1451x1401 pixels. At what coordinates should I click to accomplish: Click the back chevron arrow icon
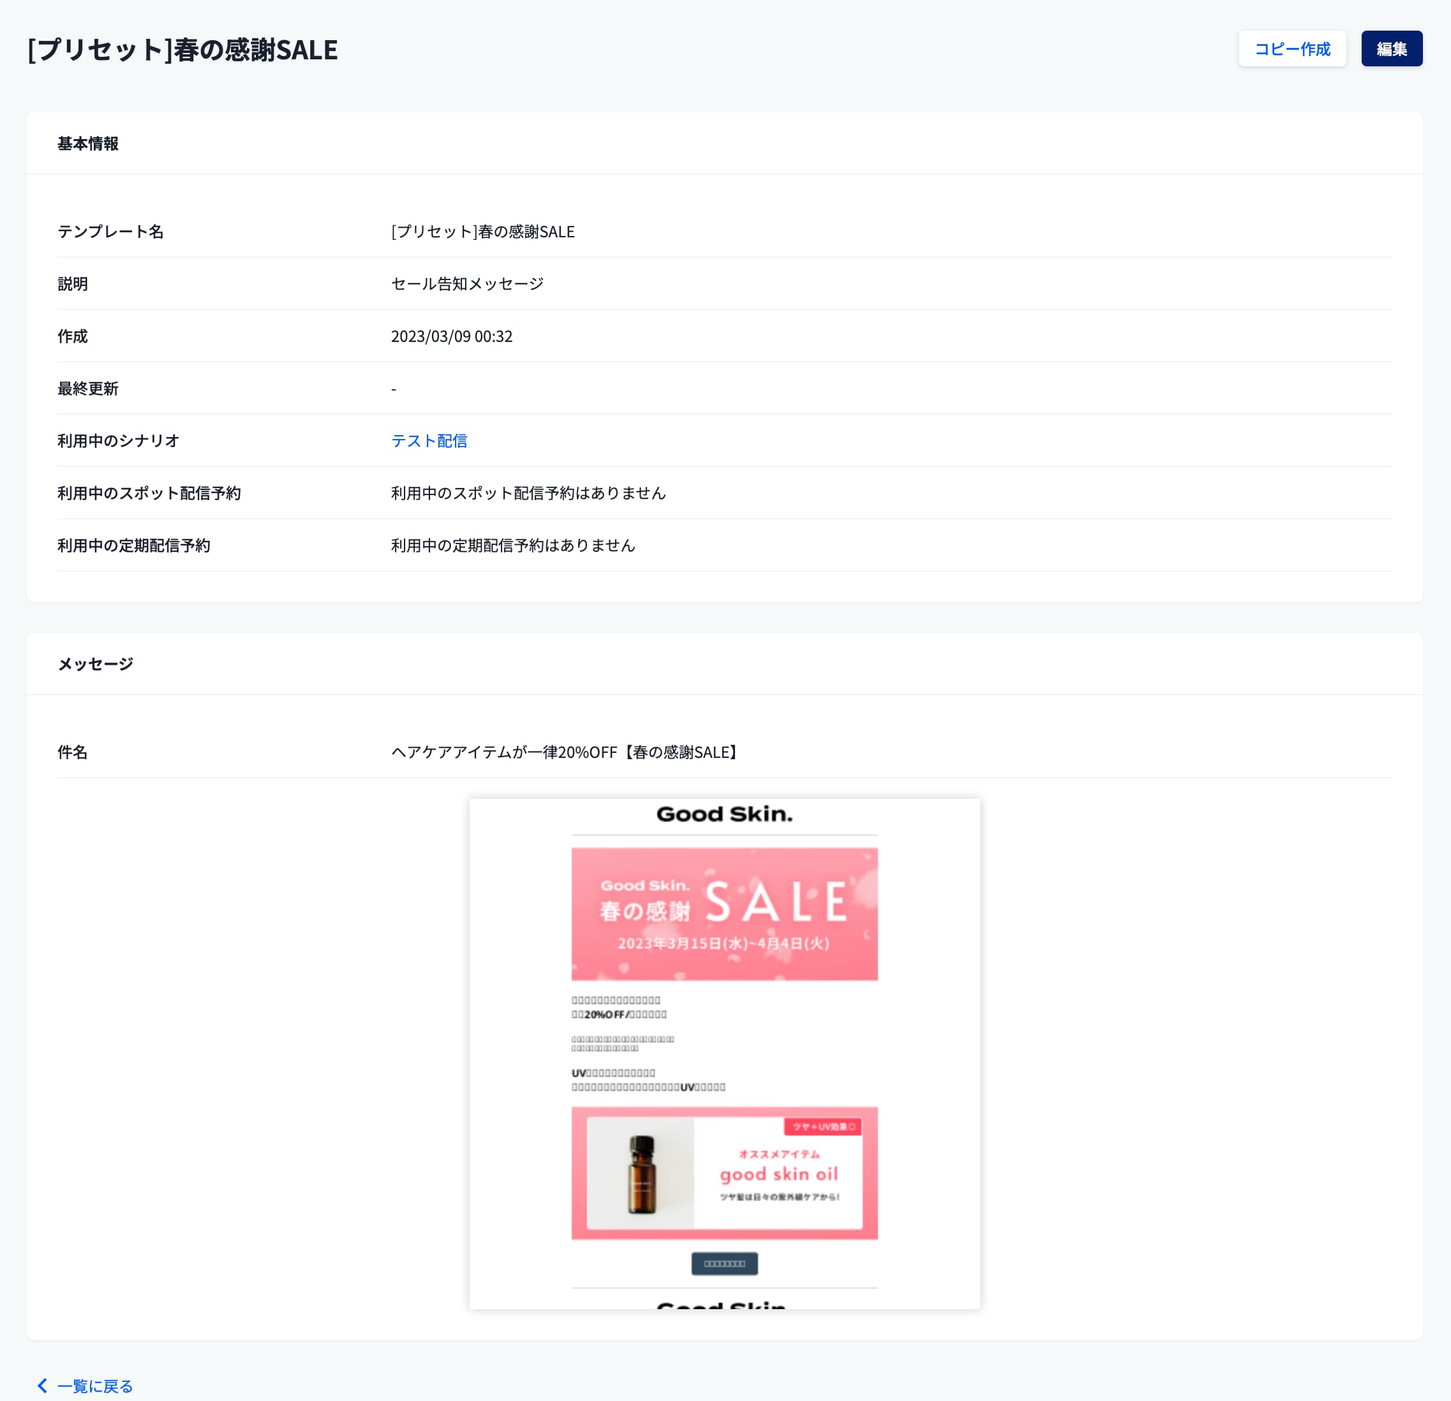coord(42,1386)
